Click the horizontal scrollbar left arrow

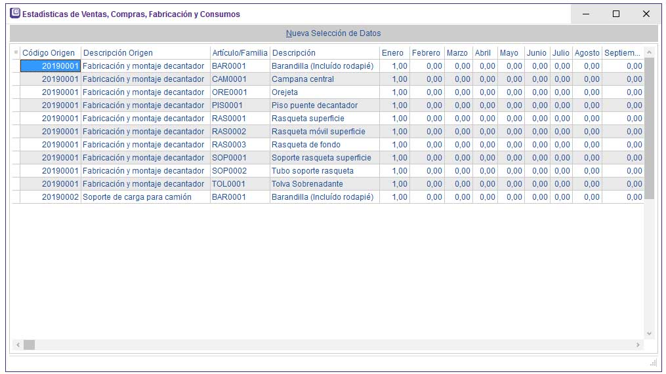click(x=18, y=345)
